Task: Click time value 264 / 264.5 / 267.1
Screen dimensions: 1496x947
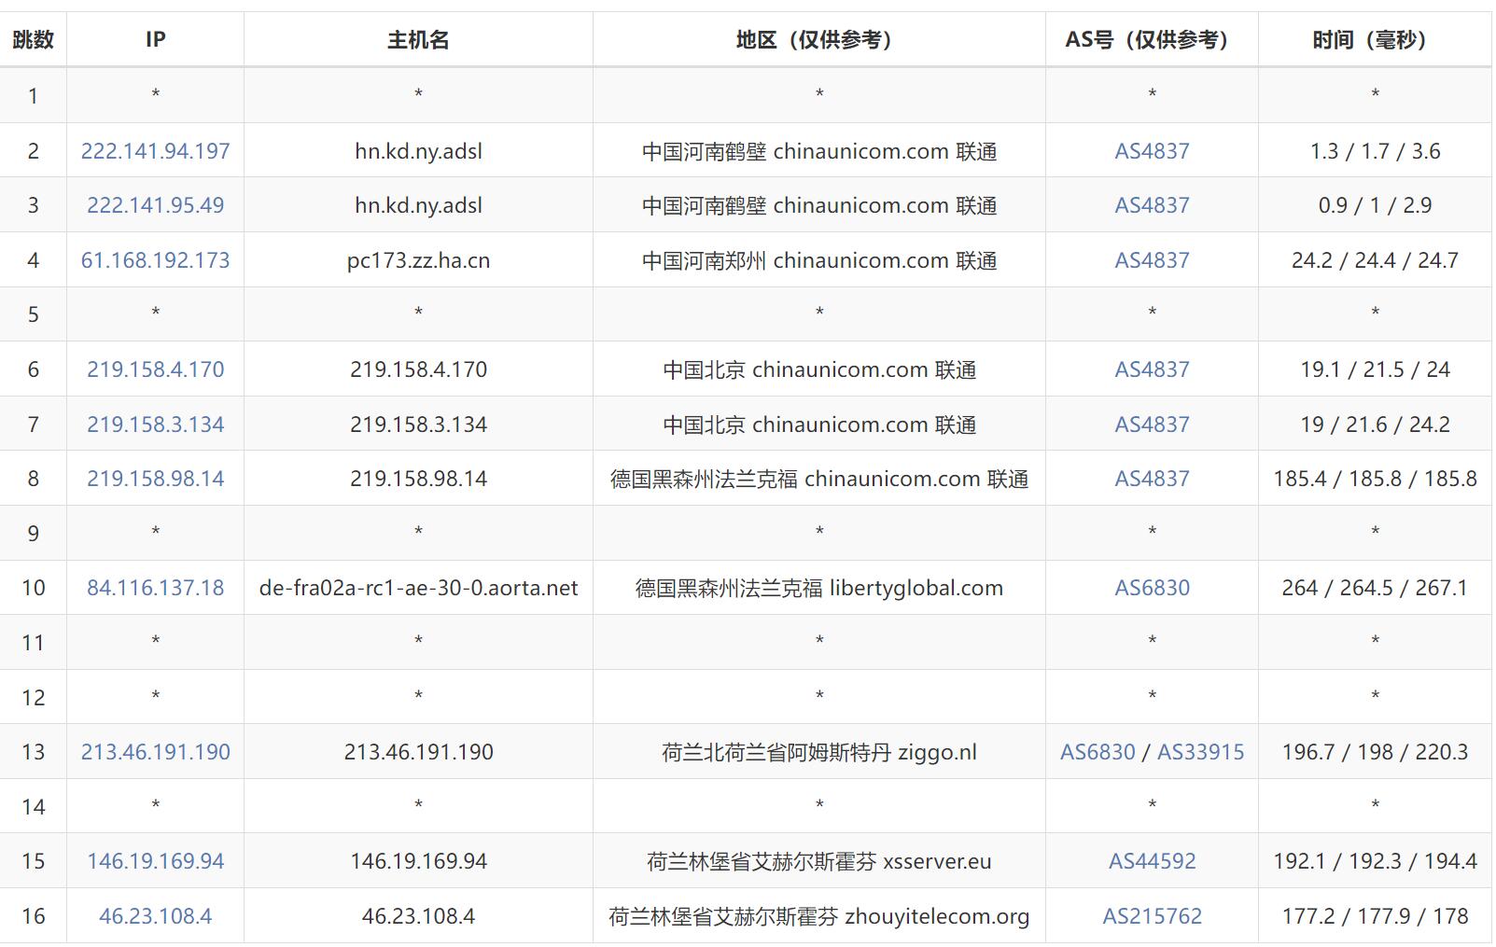Action: (x=1375, y=588)
